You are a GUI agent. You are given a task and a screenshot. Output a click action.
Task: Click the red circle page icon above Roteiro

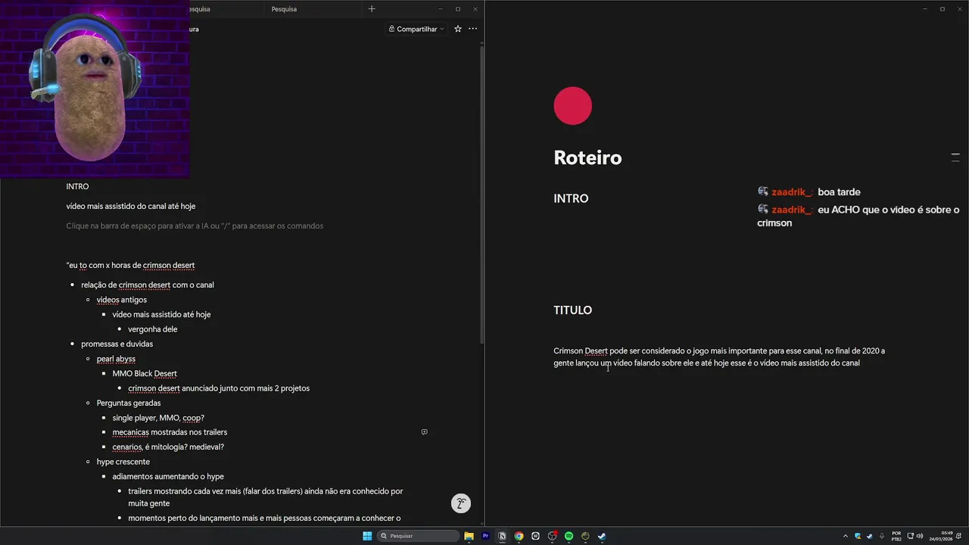[572, 106]
